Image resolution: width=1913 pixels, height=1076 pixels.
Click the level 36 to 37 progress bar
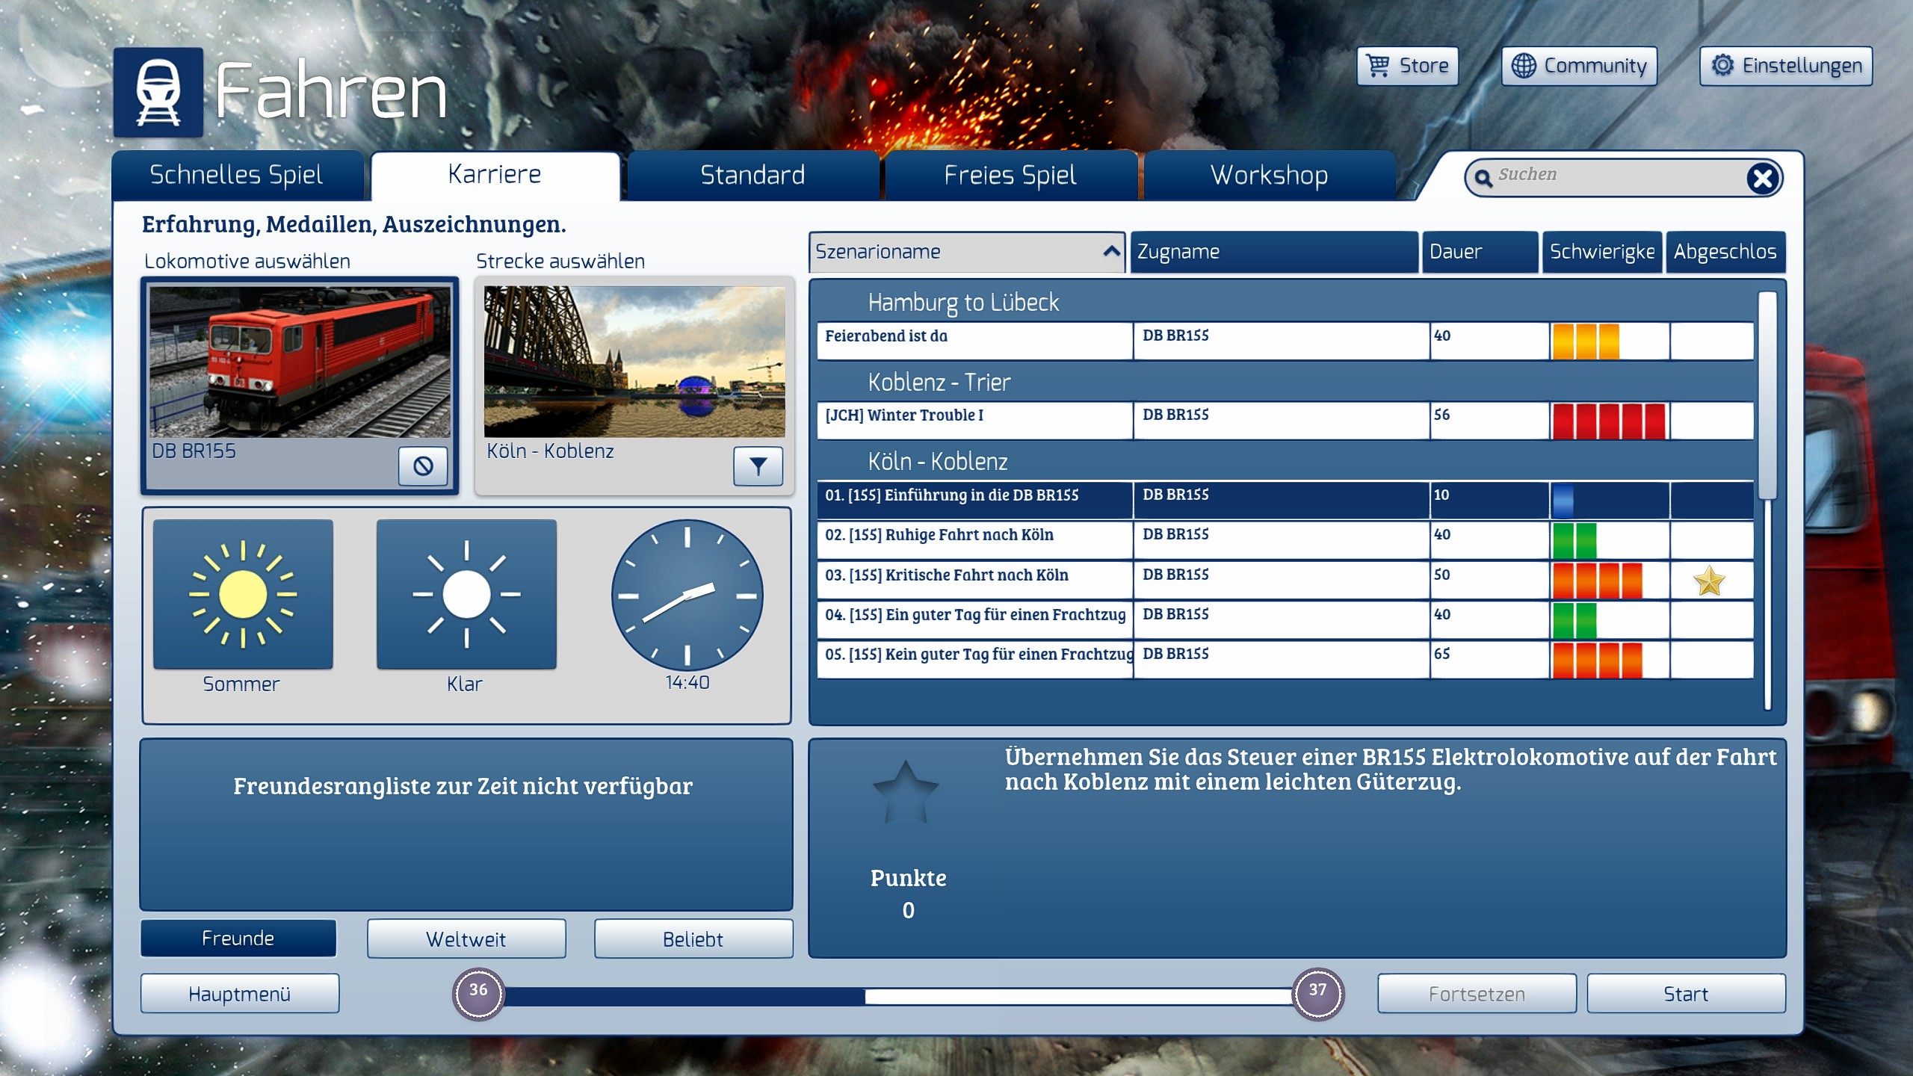[x=897, y=995]
